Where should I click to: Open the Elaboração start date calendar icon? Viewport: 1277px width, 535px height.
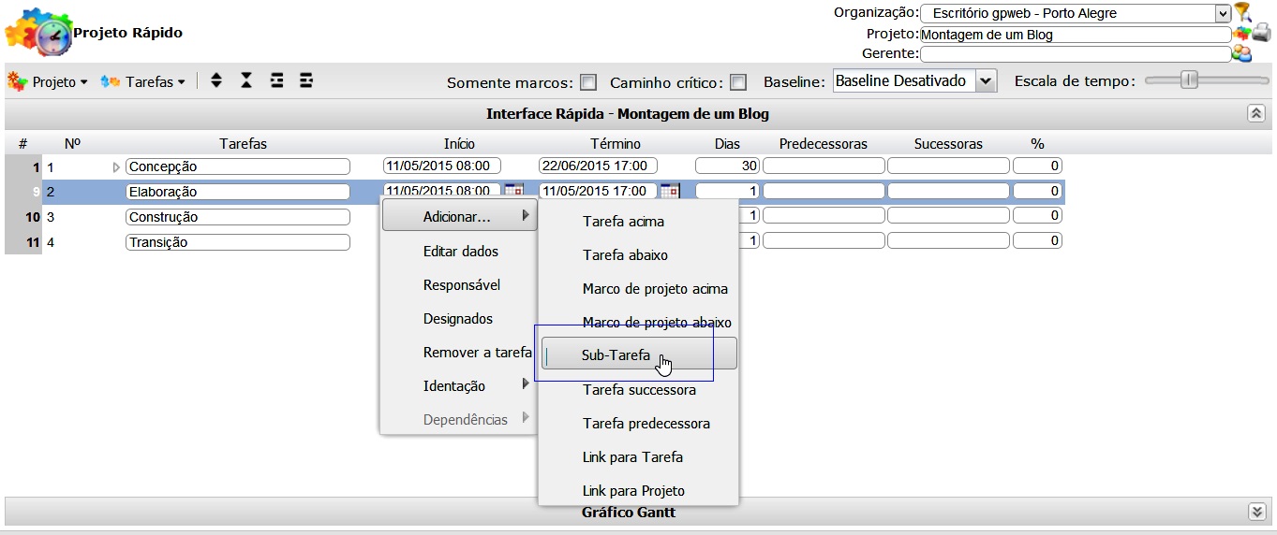tap(514, 191)
